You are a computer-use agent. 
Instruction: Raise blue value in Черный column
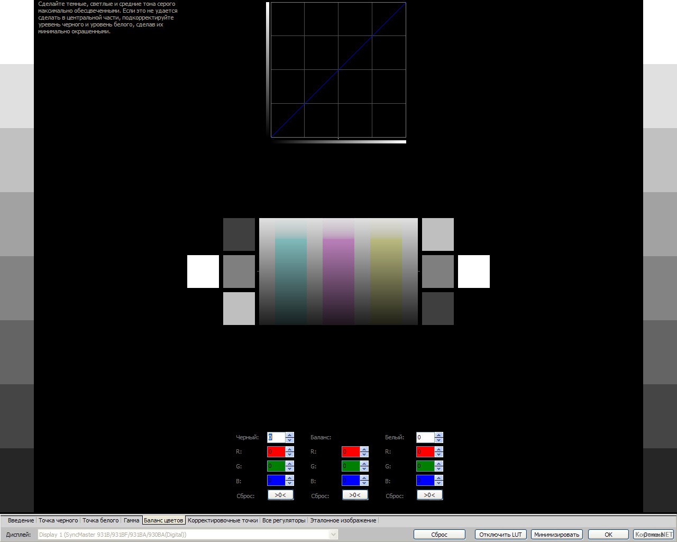click(x=289, y=478)
